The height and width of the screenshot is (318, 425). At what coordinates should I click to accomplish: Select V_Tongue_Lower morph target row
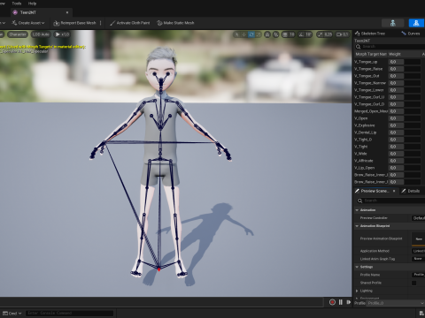[389, 90]
